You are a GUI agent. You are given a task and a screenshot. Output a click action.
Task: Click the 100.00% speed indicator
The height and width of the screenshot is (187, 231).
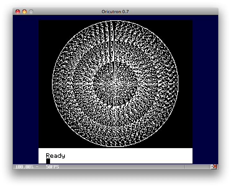click(24, 167)
